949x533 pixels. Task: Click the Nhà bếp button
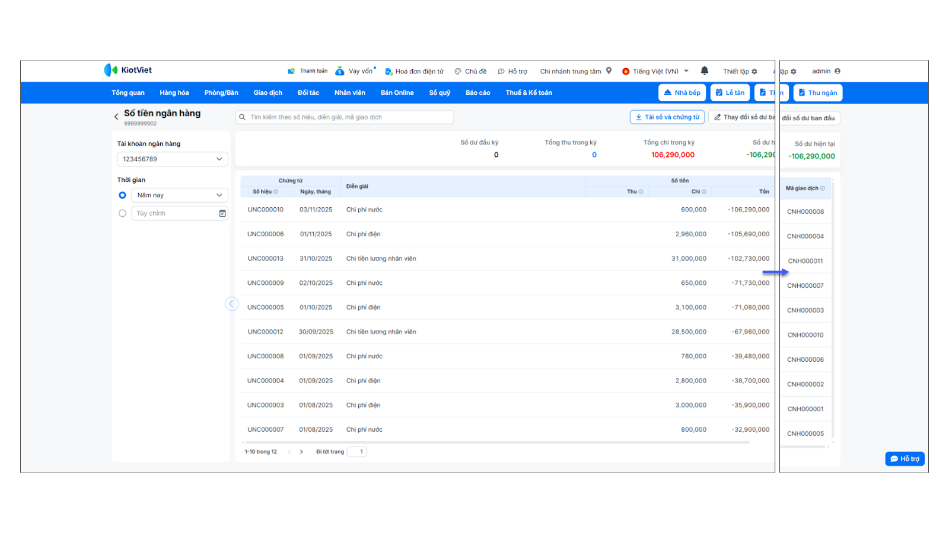pyautogui.click(x=682, y=92)
